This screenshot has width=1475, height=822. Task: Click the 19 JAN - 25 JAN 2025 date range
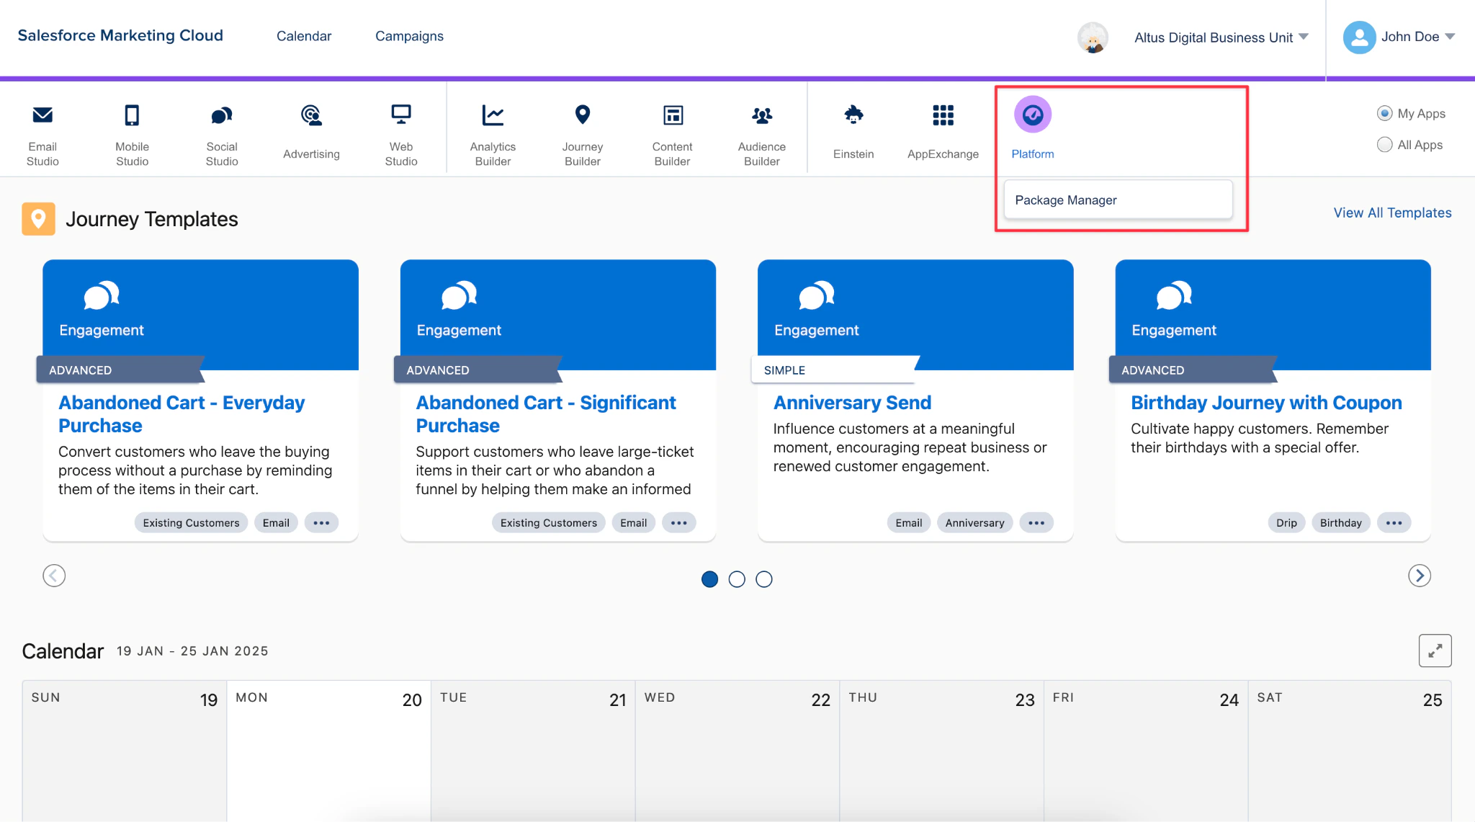192,651
